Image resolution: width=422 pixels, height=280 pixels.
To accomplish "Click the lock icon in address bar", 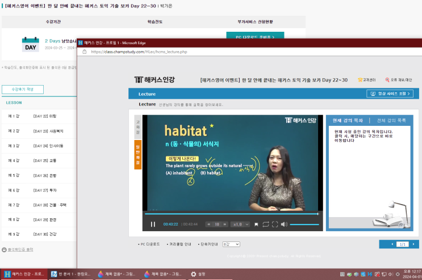I will click(85, 52).
